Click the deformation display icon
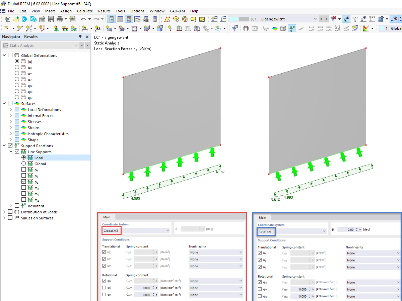Screen dimensions: 402x301 click(246, 28)
